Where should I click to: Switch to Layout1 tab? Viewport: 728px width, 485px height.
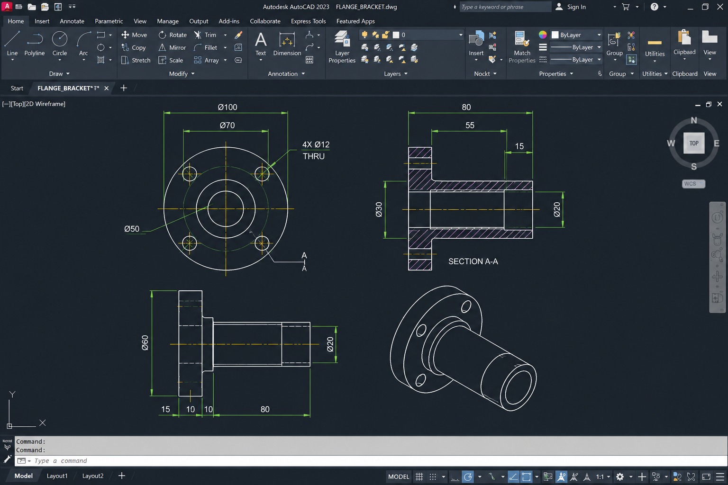click(x=57, y=476)
